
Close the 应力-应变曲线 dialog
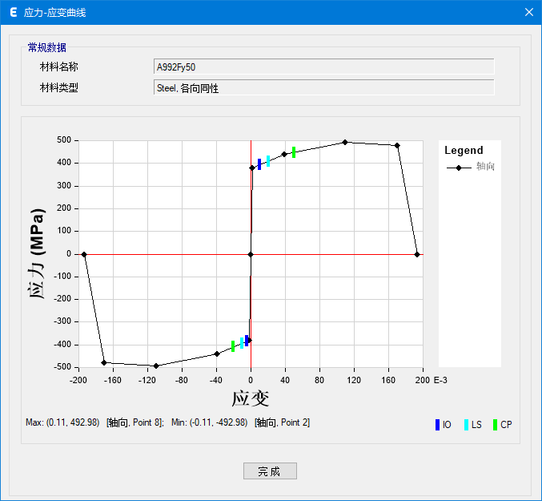[528, 12]
